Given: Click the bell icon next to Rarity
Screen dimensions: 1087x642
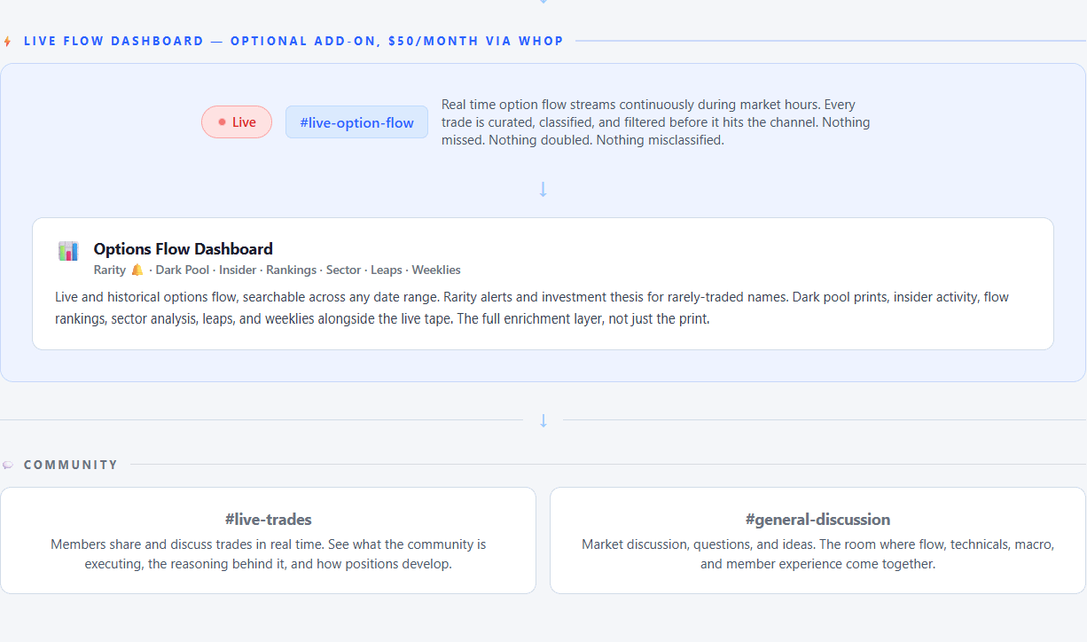Looking at the screenshot, I should 137,270.
